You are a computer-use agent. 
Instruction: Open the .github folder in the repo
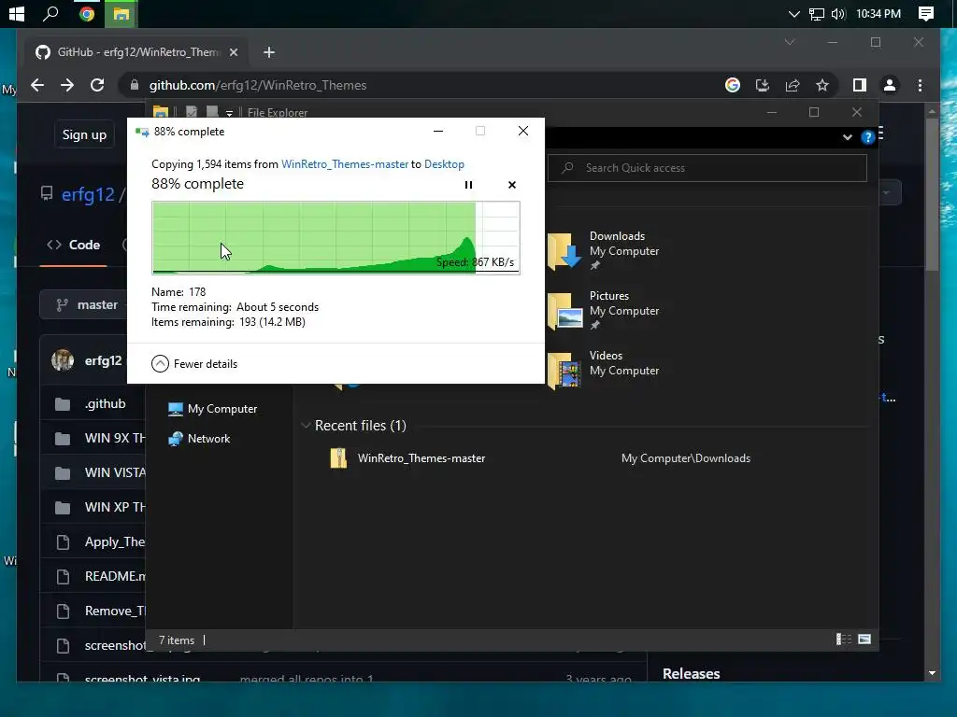pyautogui.click(x=105, y=403)
